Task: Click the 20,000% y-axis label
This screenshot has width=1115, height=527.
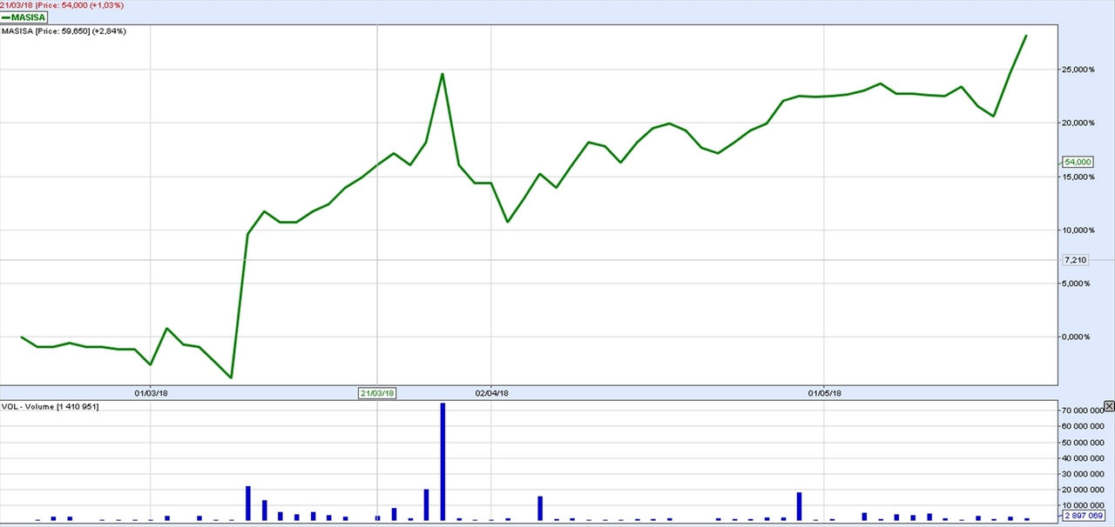Action: 1077,123
